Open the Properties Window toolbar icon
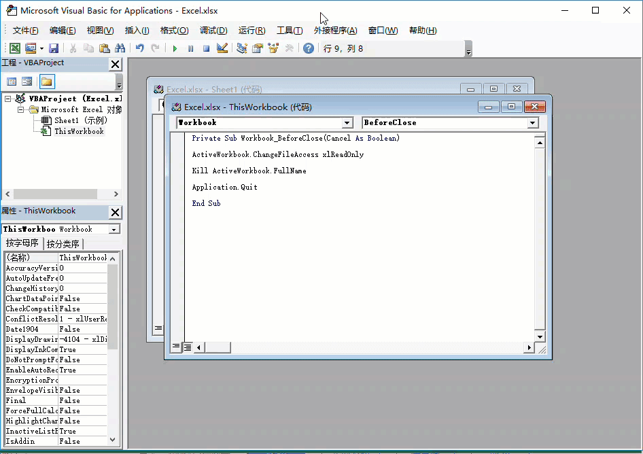This screenshot has height=454, width=643. pyautogui.click(x=258, y=48)
